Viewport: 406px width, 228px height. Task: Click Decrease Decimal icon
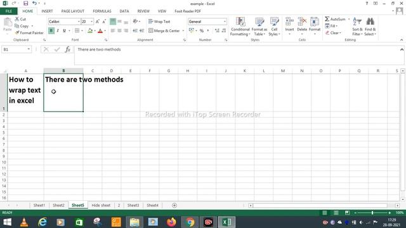click(224, 31)
